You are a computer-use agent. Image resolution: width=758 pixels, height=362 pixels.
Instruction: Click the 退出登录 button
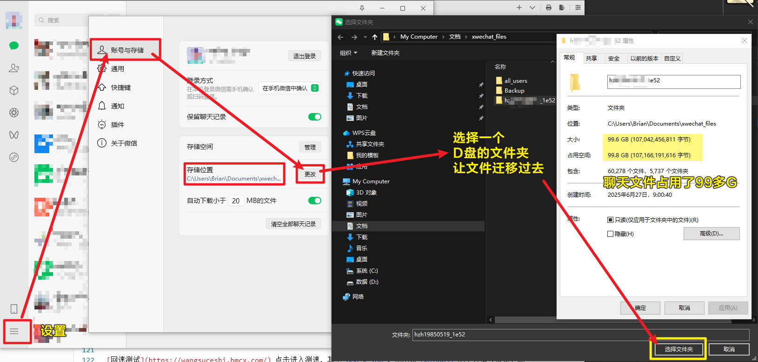[304, 56]
